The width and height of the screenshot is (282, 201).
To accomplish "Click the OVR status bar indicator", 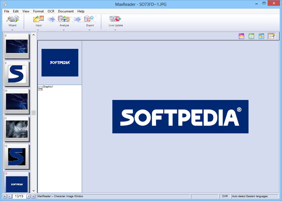I will pyautogui.click(x=225, y=196).
